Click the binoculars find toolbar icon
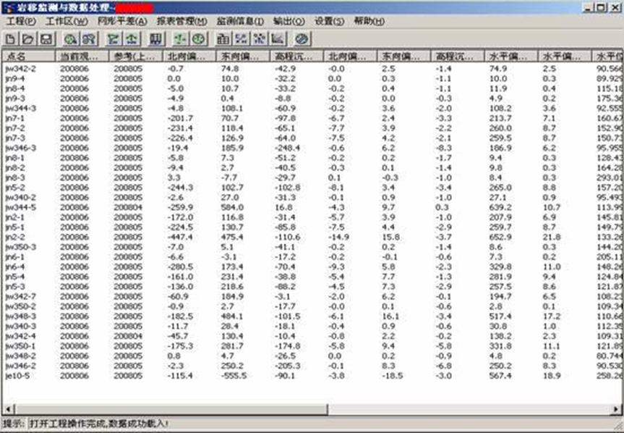 click(x=87, y=38)
